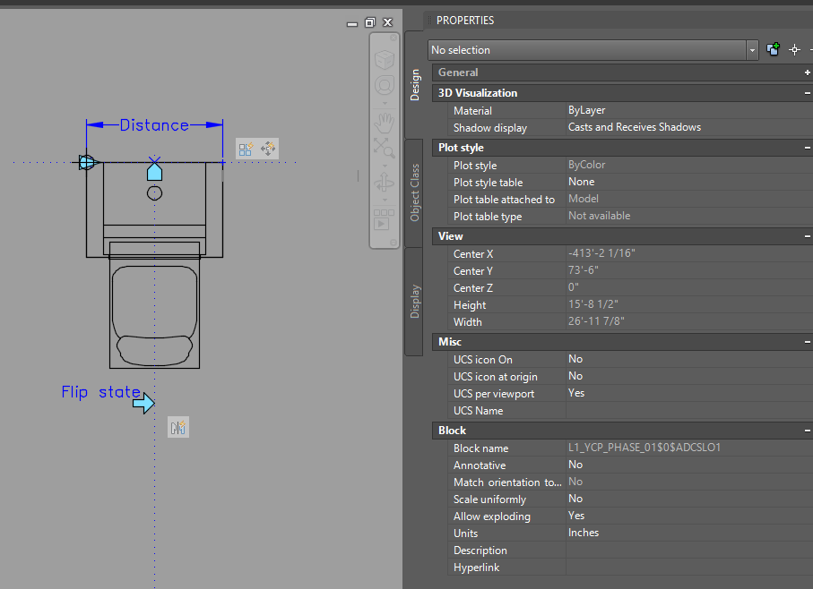Toggle Scale uniformly No value
The height and width of the screenshot is (589, 813).
click(x=689, y=499)
